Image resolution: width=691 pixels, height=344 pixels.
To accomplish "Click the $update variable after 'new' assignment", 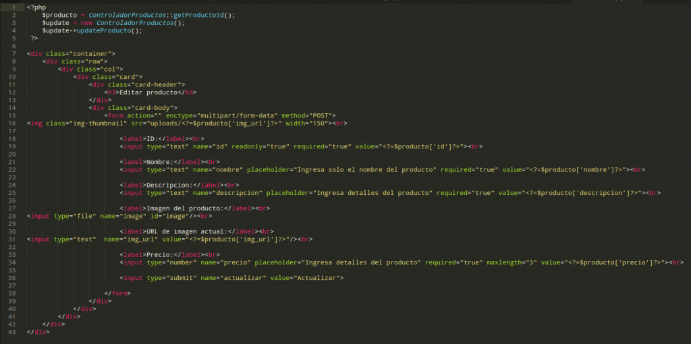I will click(x=53, y=22).
